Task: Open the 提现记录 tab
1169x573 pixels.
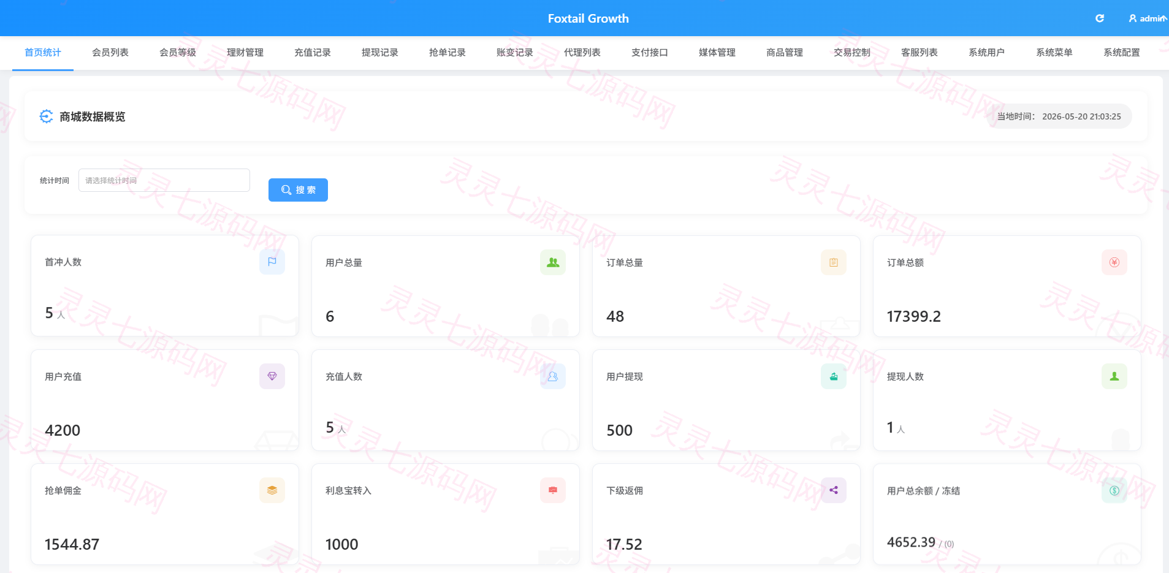Action: point(380,53)
